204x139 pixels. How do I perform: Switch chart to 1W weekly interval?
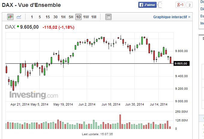coord(86,17)
